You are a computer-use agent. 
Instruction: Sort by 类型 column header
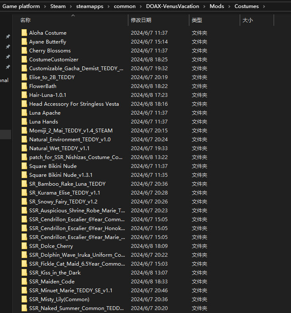pos(197,20)
